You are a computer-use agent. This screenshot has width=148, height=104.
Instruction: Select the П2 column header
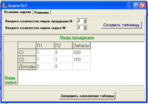click(x=63, y=45)
